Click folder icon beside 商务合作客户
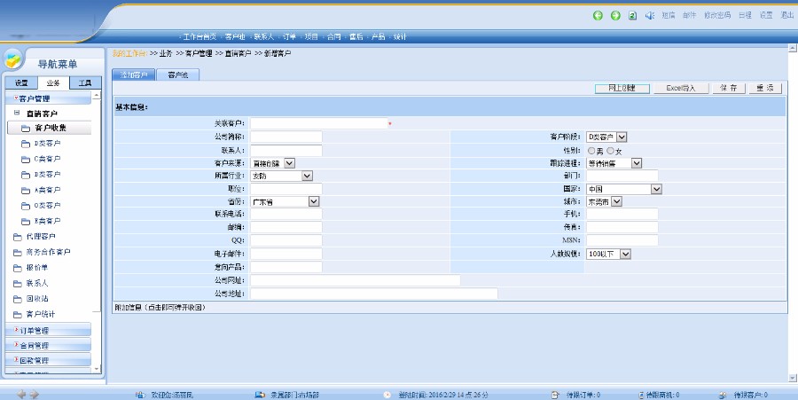 click(18, 253)
